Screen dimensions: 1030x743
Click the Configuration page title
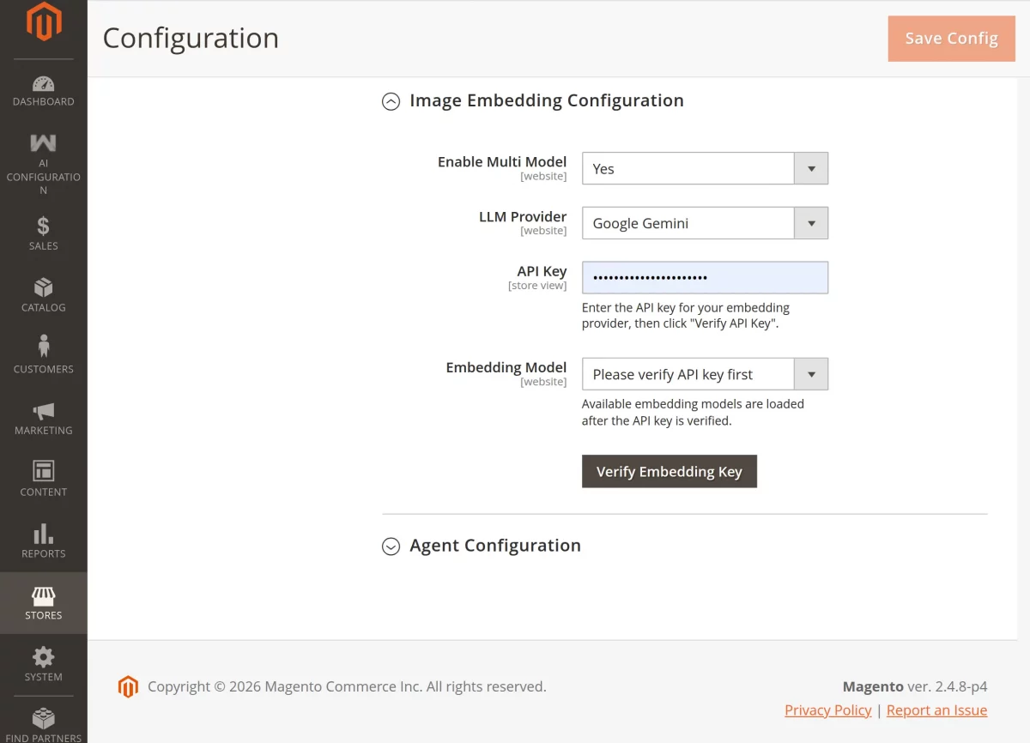[x=191, y=38]
